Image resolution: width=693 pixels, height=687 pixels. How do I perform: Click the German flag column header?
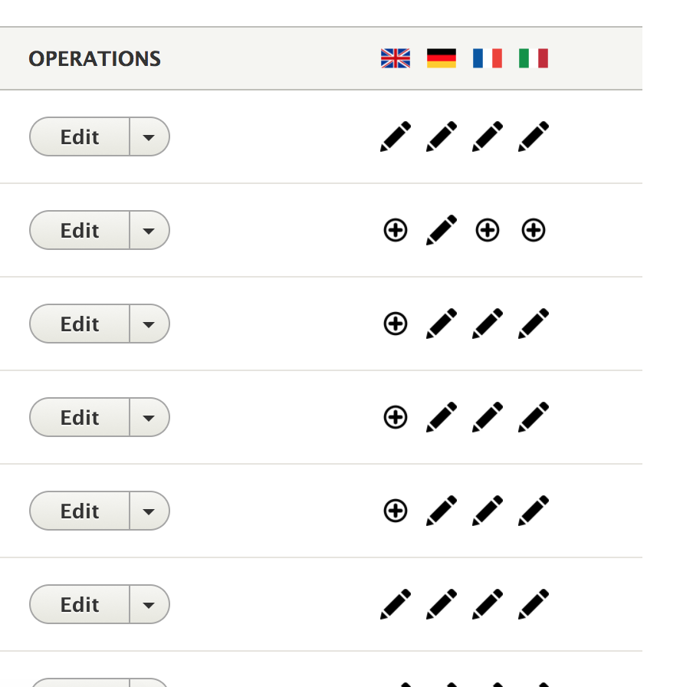(442, 58)
